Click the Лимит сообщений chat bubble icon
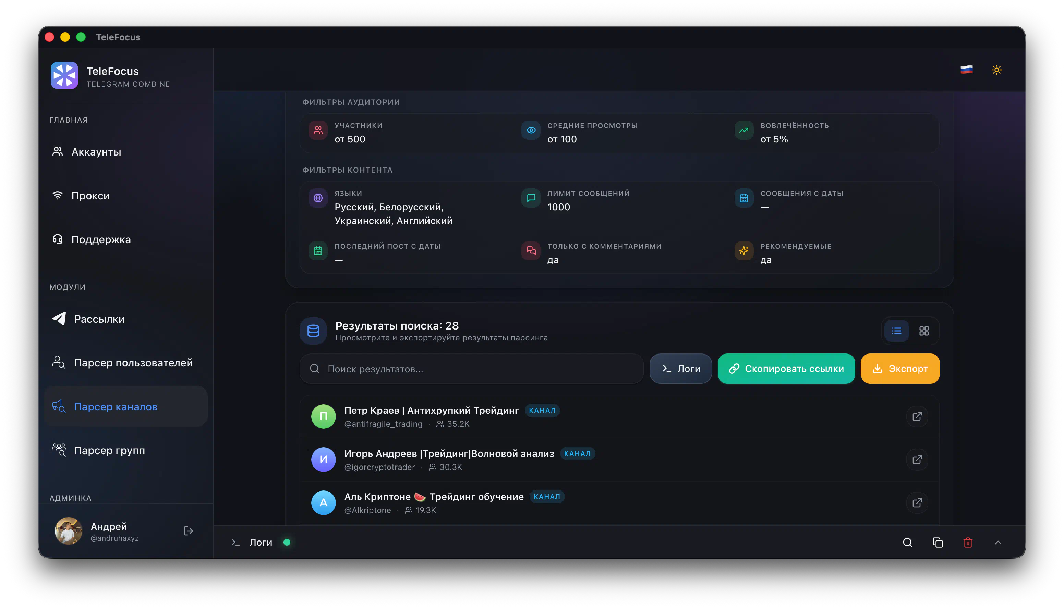 click(531, 198)
